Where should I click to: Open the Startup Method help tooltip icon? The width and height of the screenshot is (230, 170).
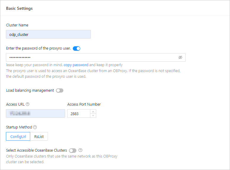click(35, 127)
